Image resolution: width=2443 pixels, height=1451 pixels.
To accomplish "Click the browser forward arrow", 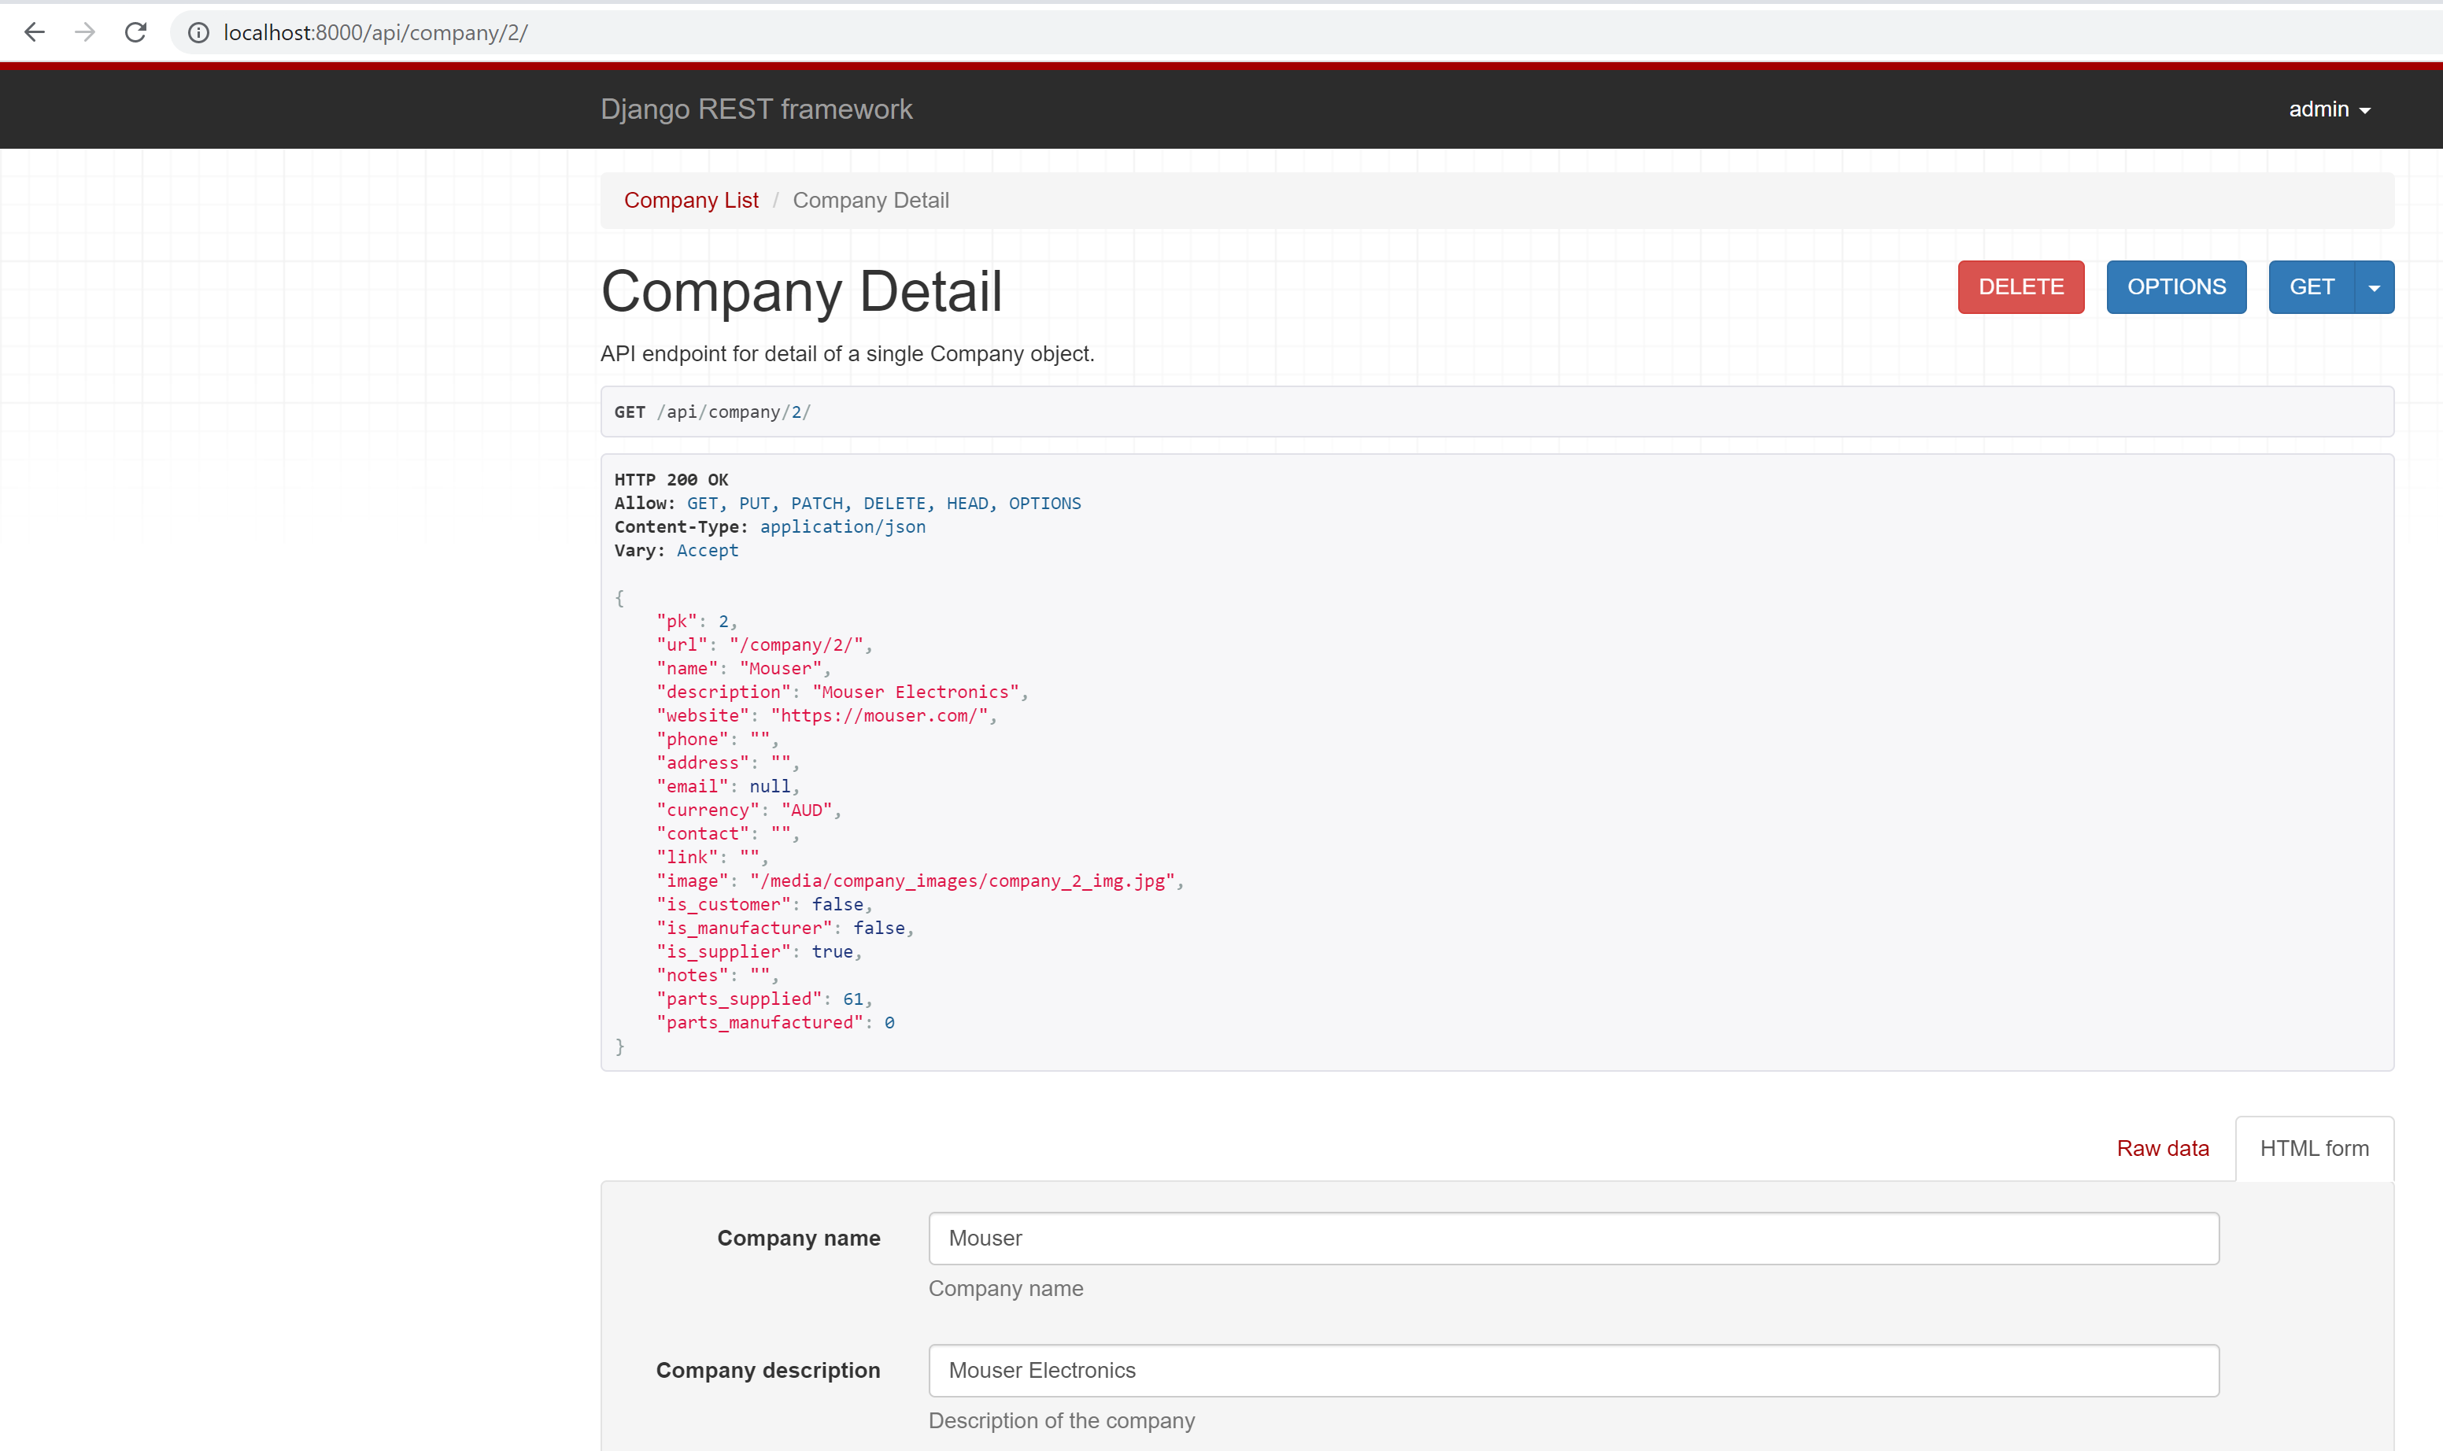I will [x=86, y=32].
